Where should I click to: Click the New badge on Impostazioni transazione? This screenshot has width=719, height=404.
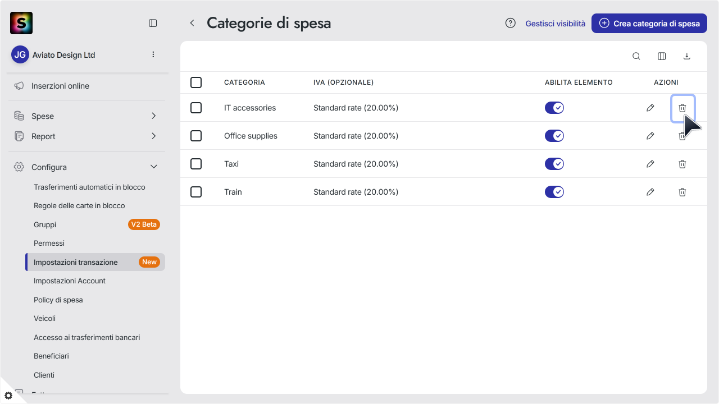(149, 262)
